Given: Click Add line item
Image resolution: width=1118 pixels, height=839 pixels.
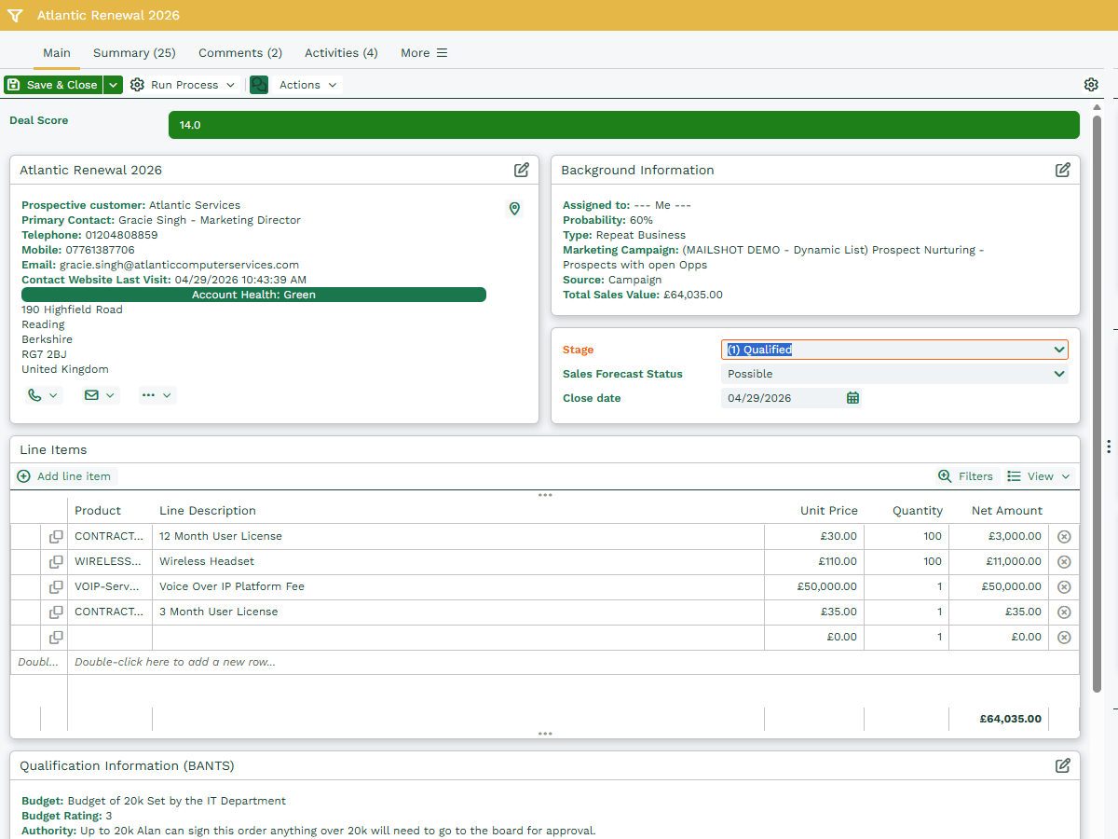Looking at the screenshot, I should [x=64, y=476].
